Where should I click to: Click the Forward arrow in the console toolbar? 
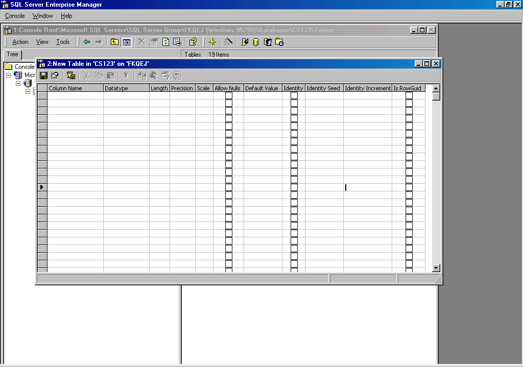coord(99,42)
